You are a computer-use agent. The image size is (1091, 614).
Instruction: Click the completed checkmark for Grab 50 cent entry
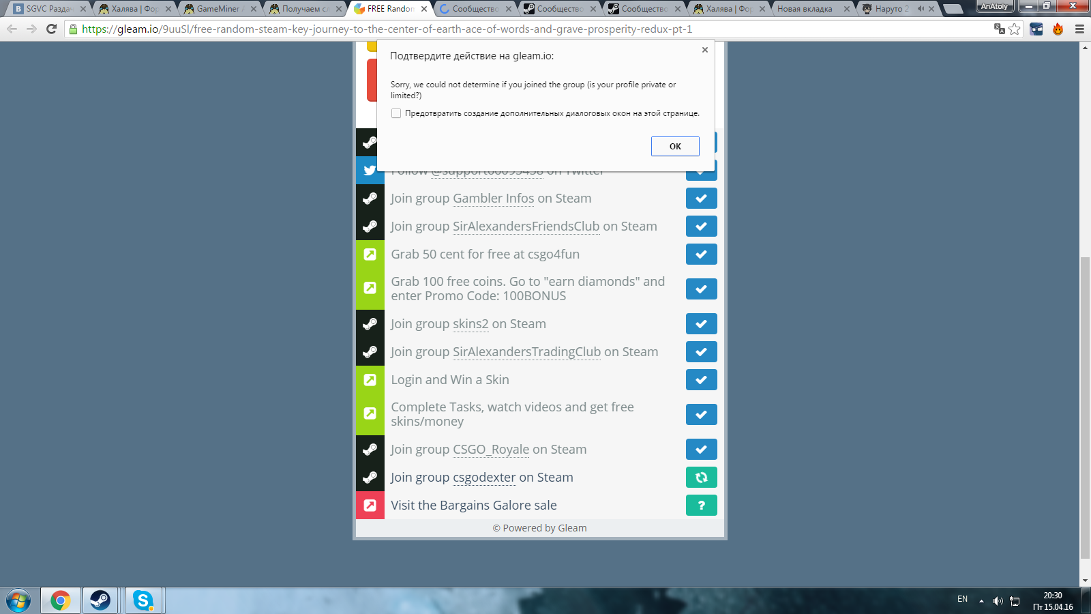pos(701,254)
